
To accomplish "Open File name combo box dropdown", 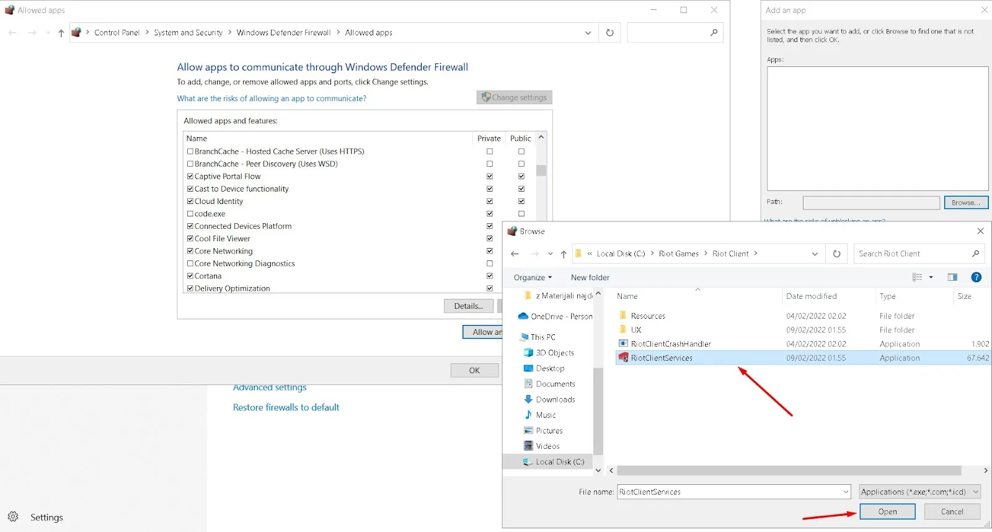I will point(846,492).
